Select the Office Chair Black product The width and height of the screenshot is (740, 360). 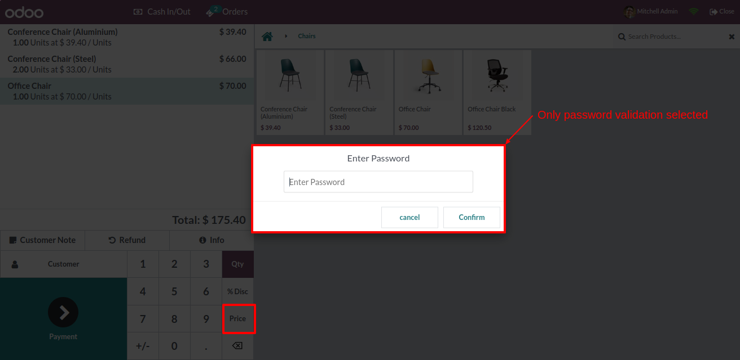(x=497, y=92)
